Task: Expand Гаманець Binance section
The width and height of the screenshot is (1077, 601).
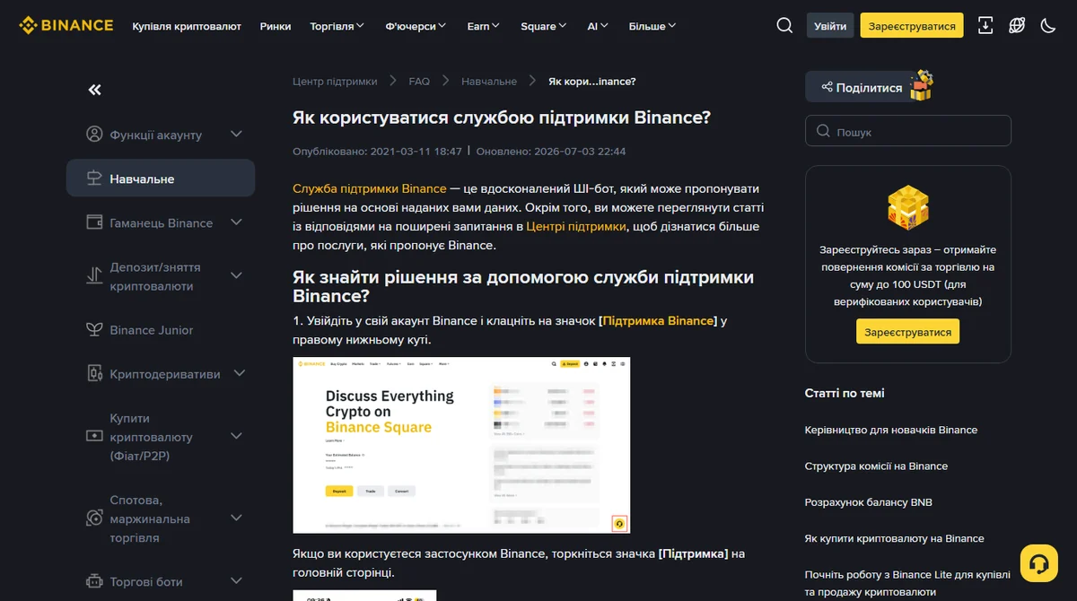Action: [x=237, y=222]
